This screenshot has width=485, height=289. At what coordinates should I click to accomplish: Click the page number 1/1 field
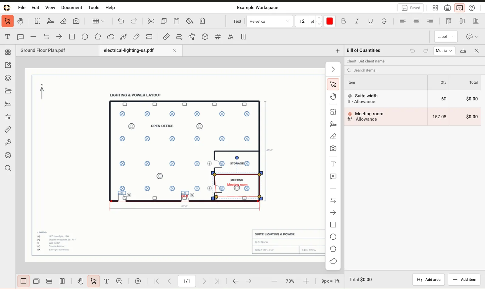[187, 281]
